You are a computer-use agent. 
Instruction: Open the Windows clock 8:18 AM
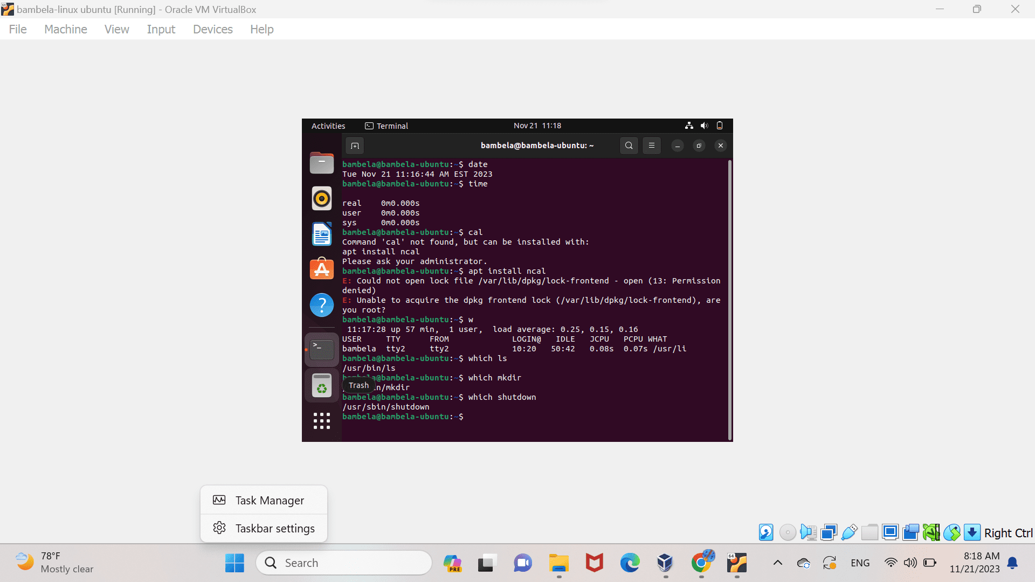pyautogui.click(x=975, y=563)
